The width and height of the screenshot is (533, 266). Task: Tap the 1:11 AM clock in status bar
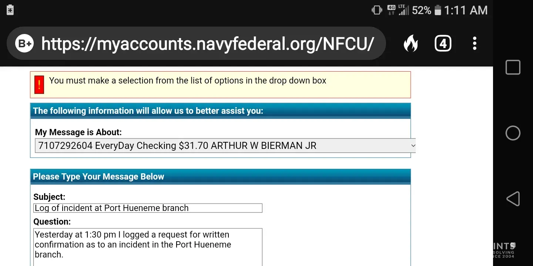tap(466, 10)
